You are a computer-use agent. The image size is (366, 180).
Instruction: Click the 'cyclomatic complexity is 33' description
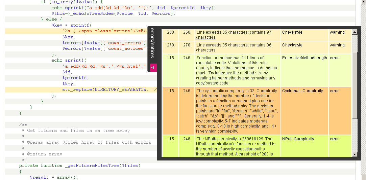[237, 111]
